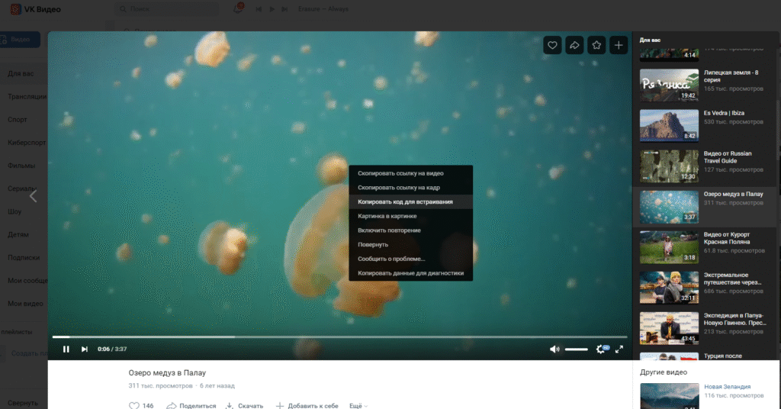Screen dimensions: 781x409
Task: Click 'Поделиться' below the video
Action: (191, 406)
